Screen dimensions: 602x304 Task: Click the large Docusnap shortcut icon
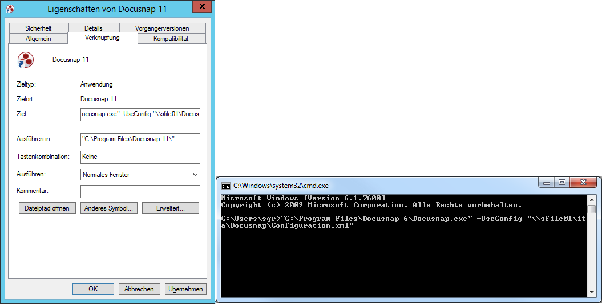click(x=26, y=60)
